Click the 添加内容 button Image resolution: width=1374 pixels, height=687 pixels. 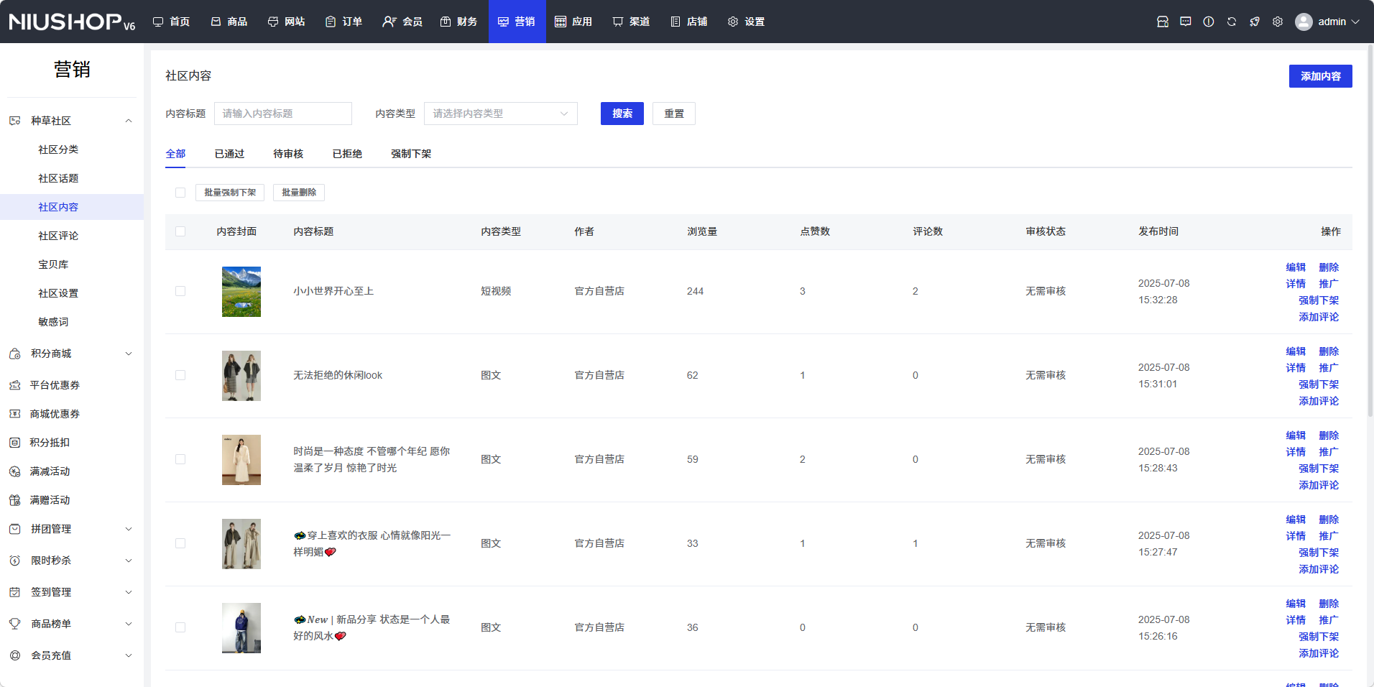[x=1320, y=76]
